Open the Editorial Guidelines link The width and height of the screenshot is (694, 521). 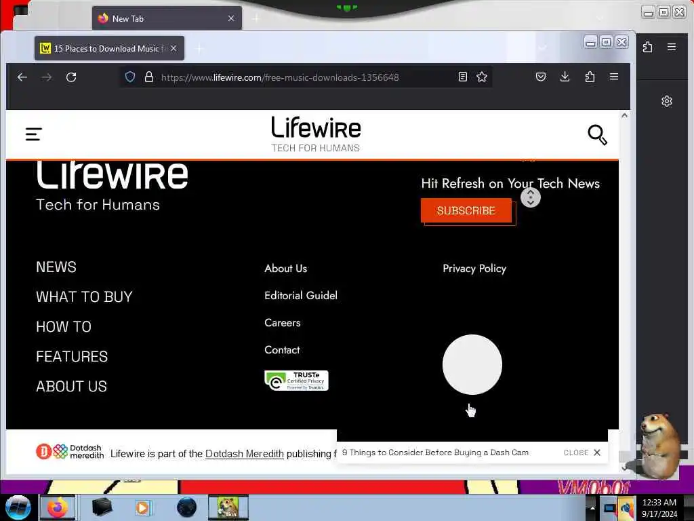click(301, 296)
